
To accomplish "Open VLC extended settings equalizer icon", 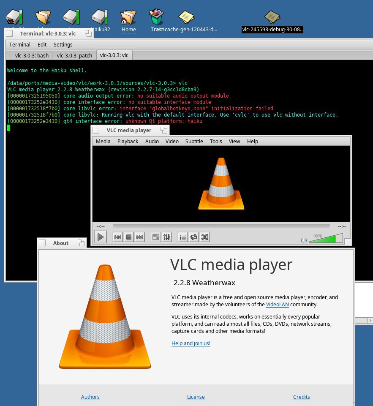I will 167,237.
